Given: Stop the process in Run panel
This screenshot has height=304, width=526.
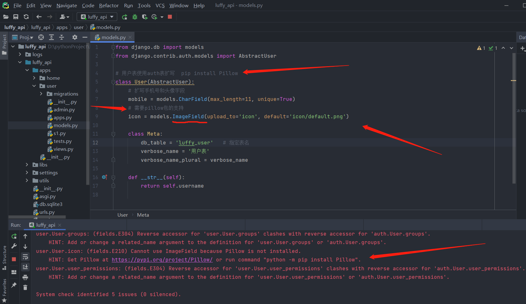Looking at the screenshot, I should point(14,259).
